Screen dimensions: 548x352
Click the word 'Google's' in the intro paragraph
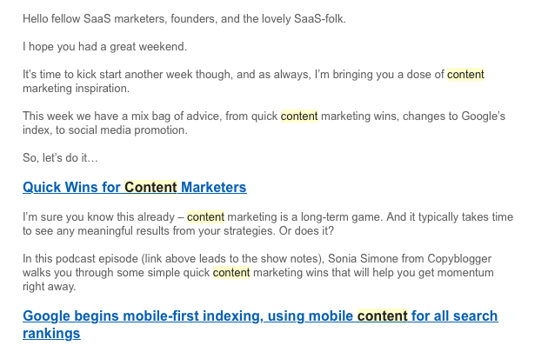(x=484, y=116)
